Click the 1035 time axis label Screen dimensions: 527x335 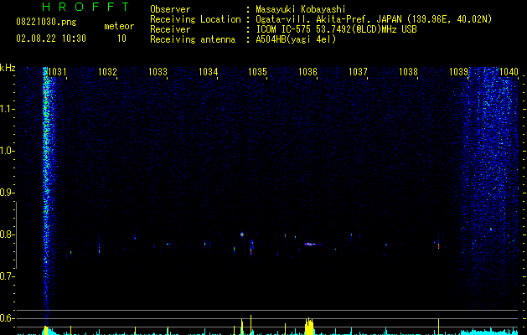point(257,72)
